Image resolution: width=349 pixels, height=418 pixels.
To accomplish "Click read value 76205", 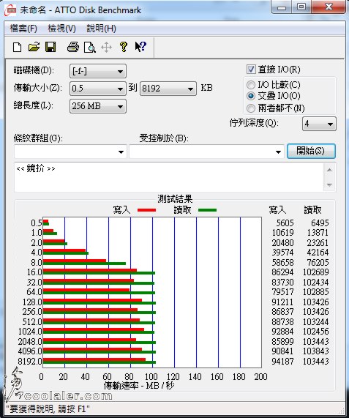I will pos(318,263).
